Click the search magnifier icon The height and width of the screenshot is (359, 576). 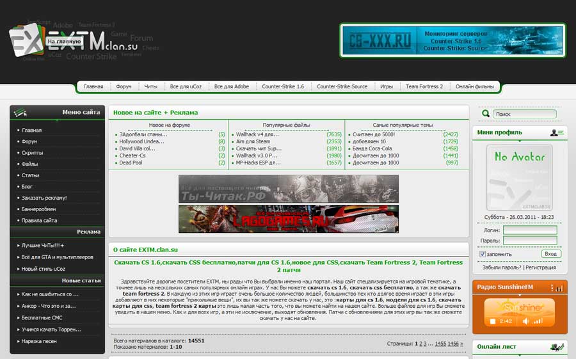[x=486, y=114]
